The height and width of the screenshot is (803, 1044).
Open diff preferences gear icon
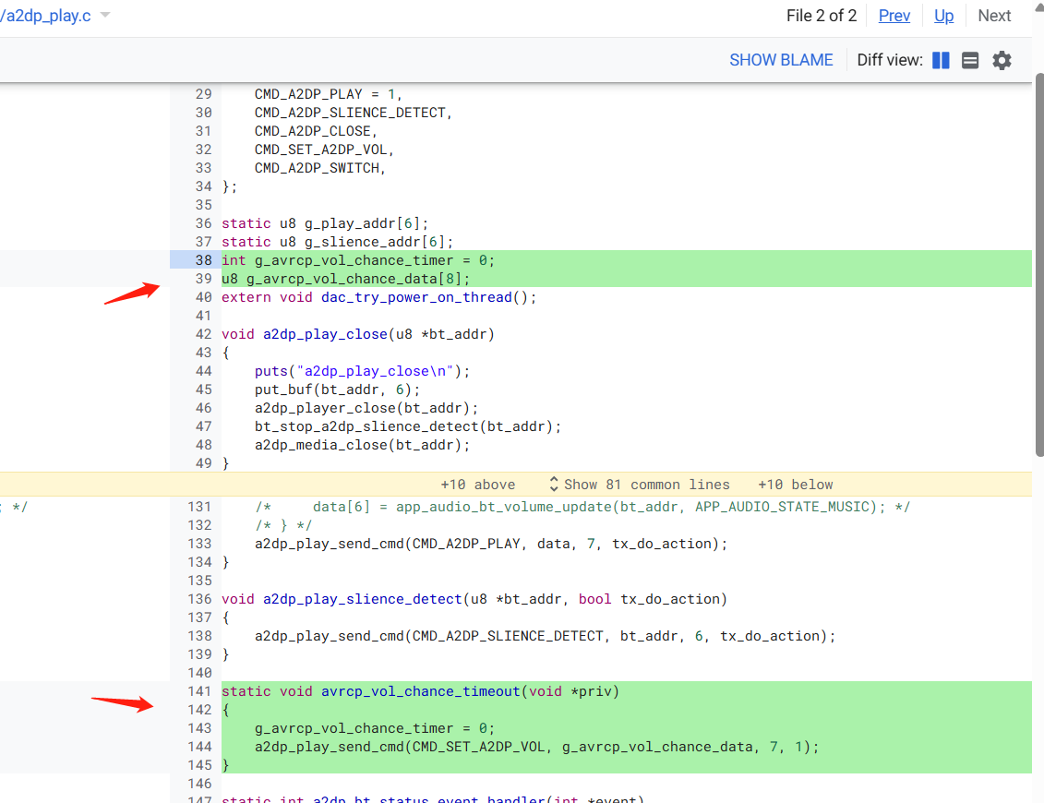coord(1002,61)
